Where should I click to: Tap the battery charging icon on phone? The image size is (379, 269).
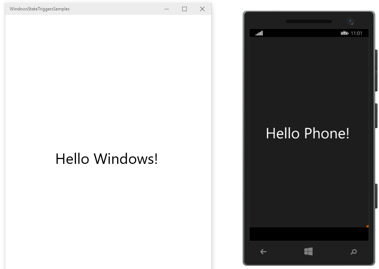pos(344,33)
